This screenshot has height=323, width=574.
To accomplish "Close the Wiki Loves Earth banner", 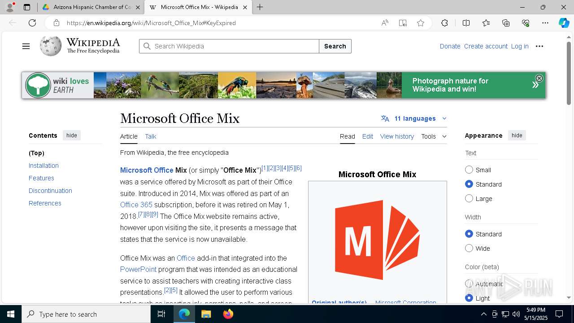I will (x=539, y=78).
